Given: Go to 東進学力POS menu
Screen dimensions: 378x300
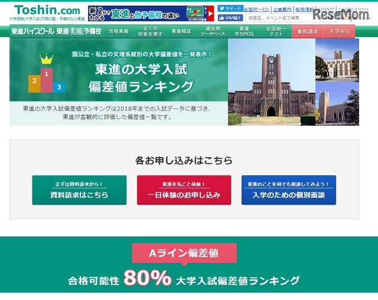Looking at the screenshot, I should click(x=244, y=31).
